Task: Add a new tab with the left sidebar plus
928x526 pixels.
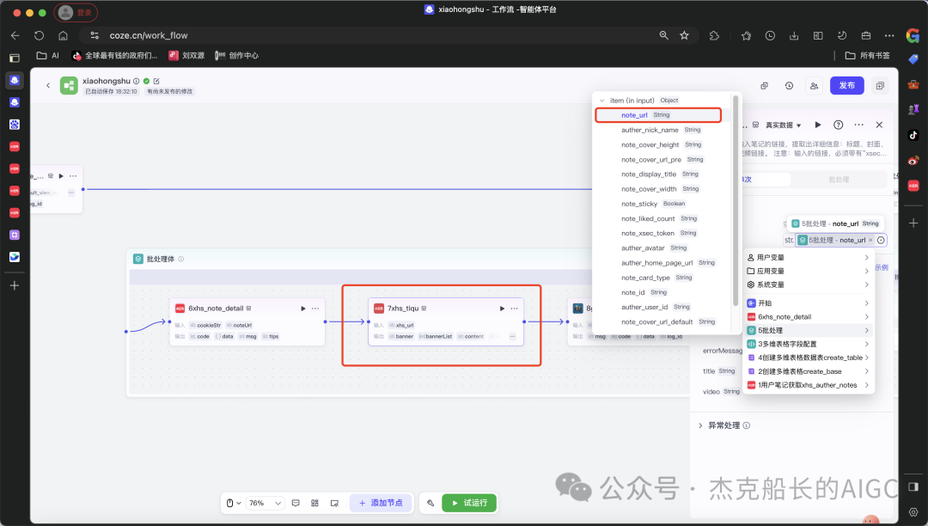Action: tap(15, 286)
